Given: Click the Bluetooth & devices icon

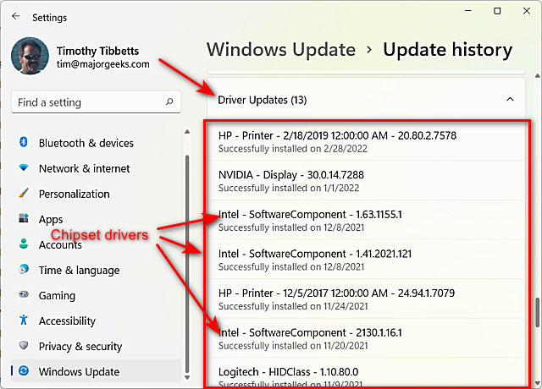Looking at the screenshot, I should point(24,143).
